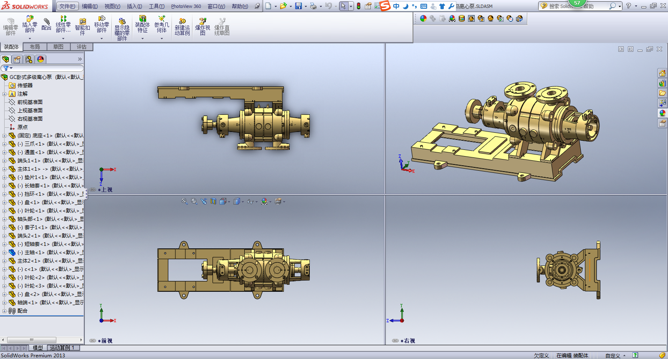
Task: Switch to the 模型 bottom tab
Action: [38, 348]
